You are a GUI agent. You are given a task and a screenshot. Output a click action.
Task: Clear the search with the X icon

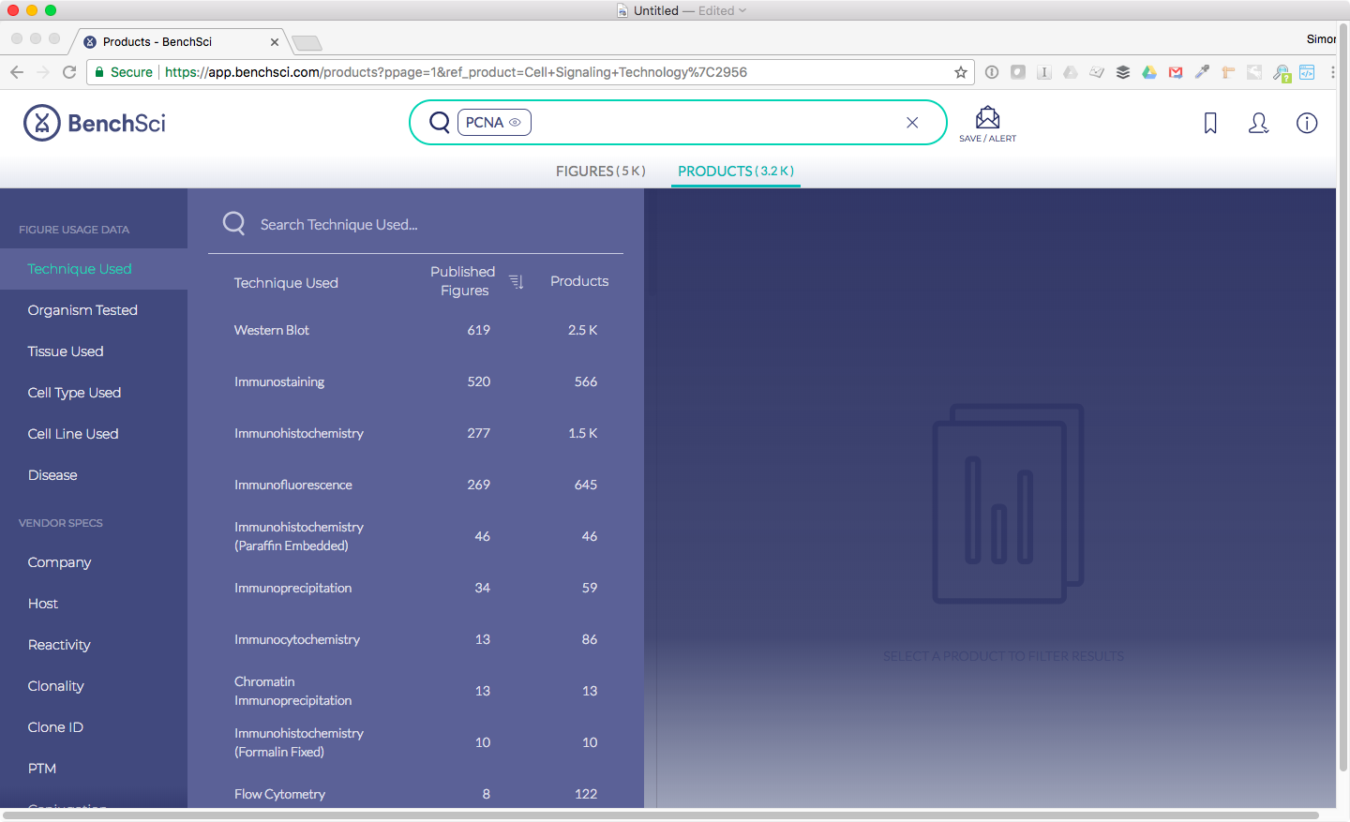point(912,123)
